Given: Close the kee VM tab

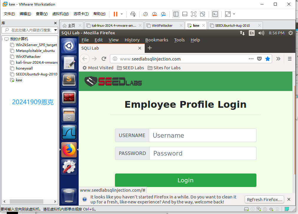Looking at the screenshot, I should point(204,26).
